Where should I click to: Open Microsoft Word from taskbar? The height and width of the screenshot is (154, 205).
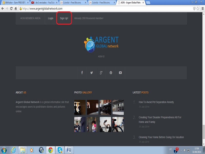click(69, 150)
